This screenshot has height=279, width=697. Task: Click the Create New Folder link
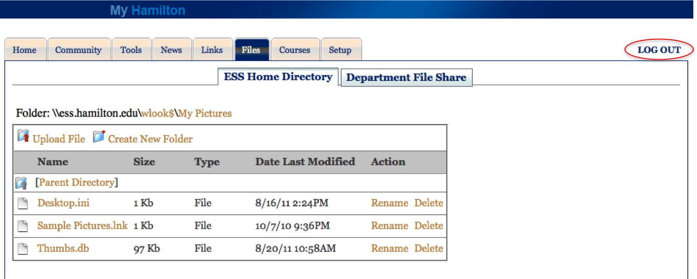(150, 139)
